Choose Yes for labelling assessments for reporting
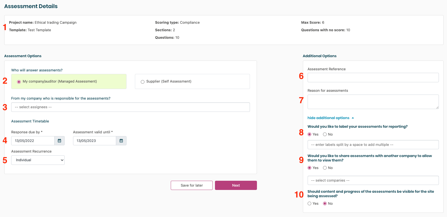This screenshot has width=447, height=217. (310, 134)
